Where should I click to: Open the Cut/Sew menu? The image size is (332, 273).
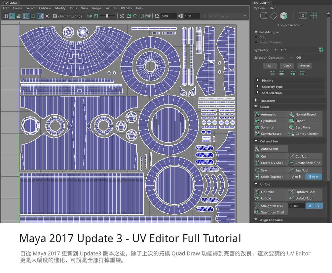pyautogui.click(x=45, y=8)
